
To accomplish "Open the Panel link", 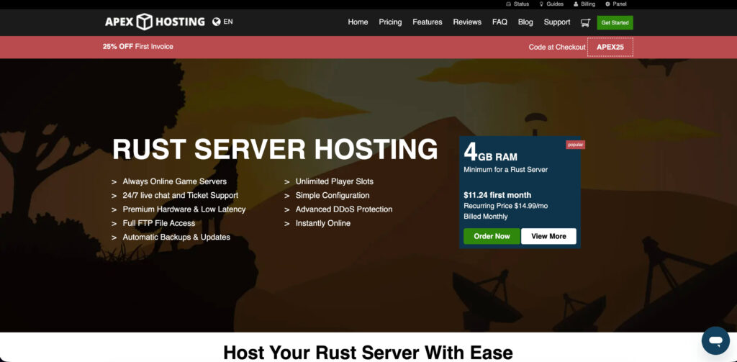I will 616,4.
